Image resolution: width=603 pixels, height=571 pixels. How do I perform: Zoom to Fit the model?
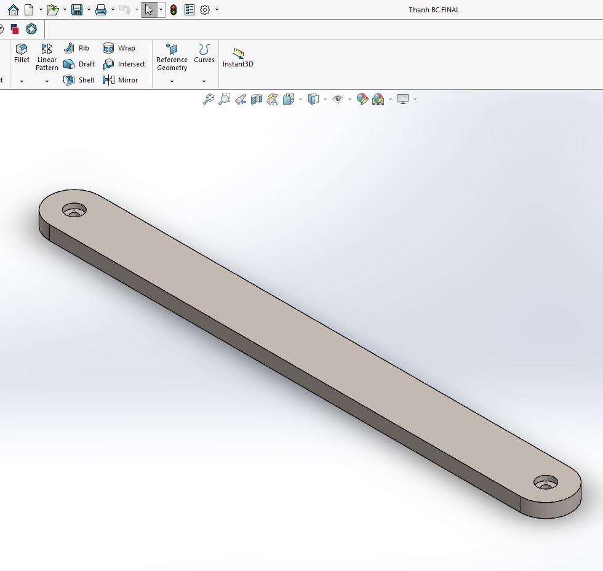209,99
